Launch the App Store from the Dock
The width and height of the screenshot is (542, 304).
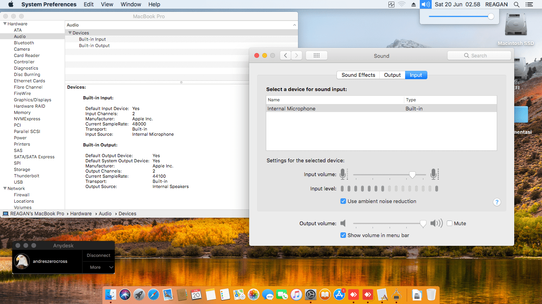point(339,294)
